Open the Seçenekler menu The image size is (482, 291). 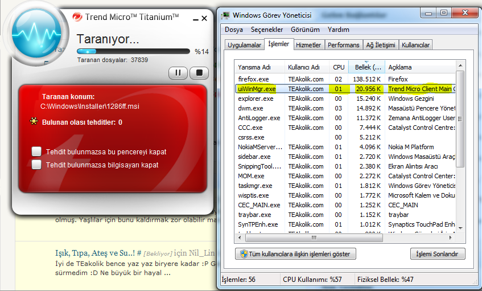point(267,30)
